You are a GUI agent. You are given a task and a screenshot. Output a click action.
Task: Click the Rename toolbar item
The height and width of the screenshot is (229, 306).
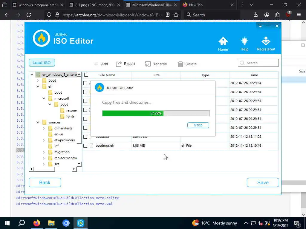156,64
